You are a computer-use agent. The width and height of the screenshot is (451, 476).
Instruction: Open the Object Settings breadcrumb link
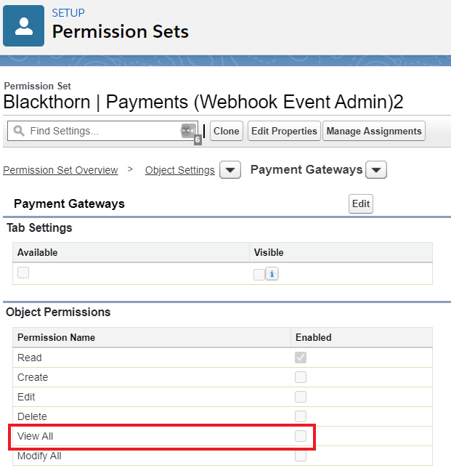point(180,170)
